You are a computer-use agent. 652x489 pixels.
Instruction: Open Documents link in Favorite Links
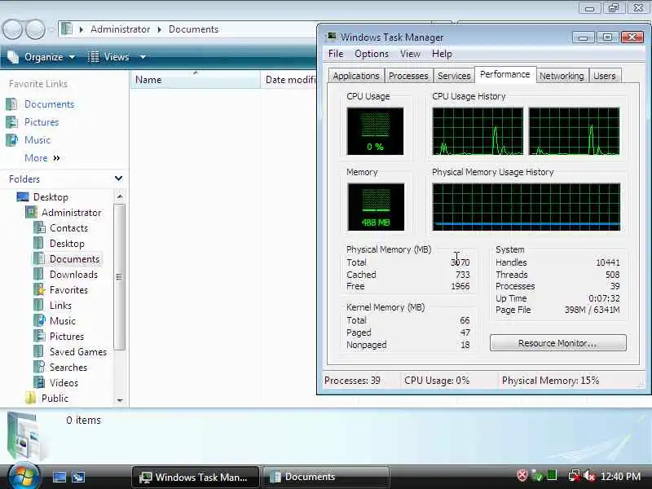point(49,104)
